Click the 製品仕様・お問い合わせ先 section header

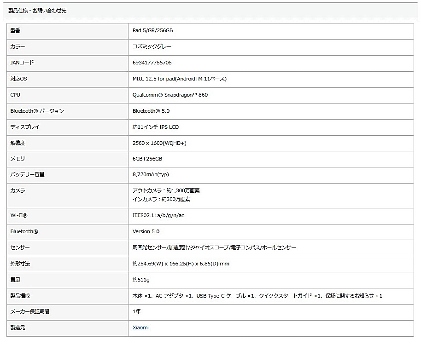coord(37,11)
